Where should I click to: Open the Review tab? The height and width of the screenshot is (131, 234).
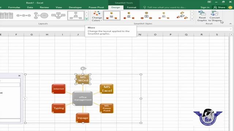pos(44,7)
